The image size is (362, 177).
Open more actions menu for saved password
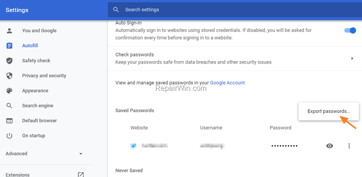coord(349,145)
